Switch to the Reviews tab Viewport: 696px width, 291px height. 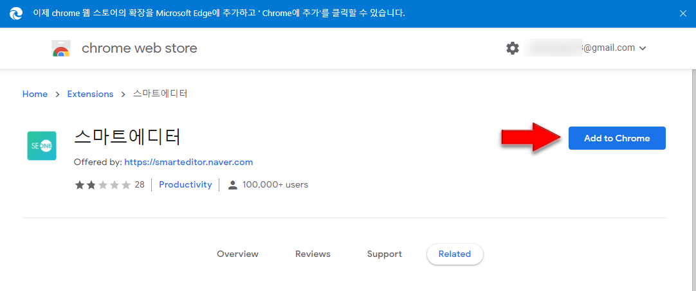pyautogui.click(x=313, y=254)
